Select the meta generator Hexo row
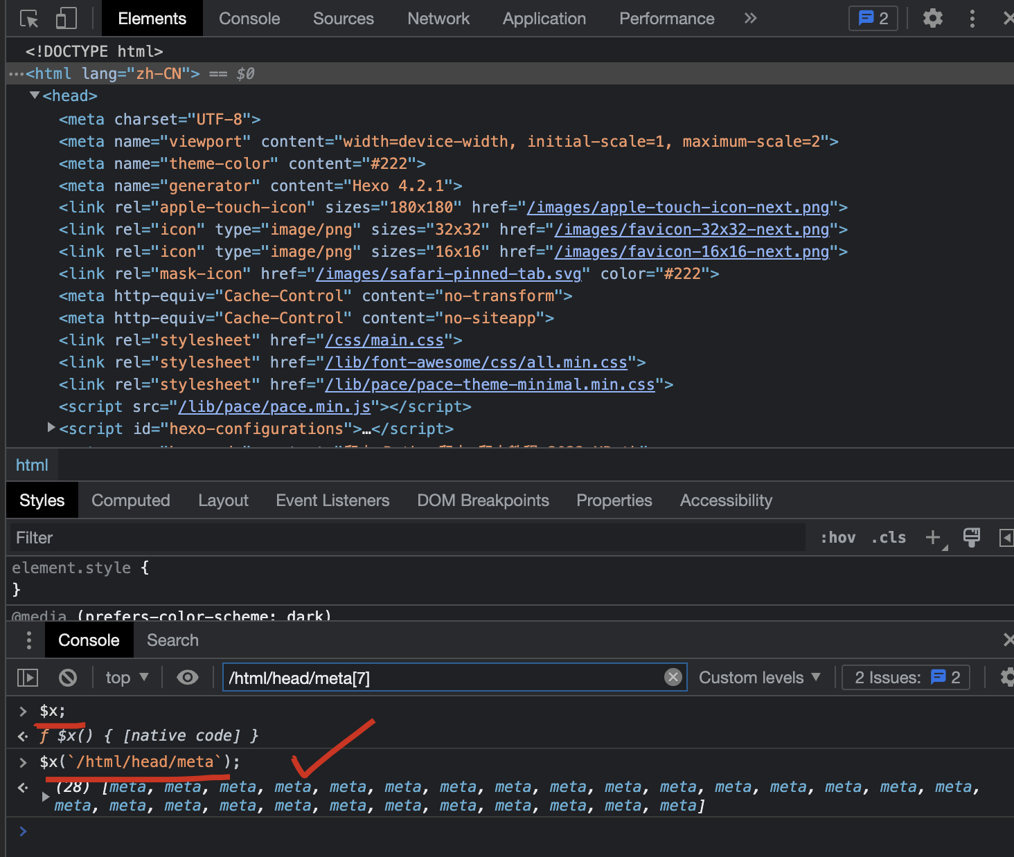This screenshot has height=857, width=1014. 260,186
